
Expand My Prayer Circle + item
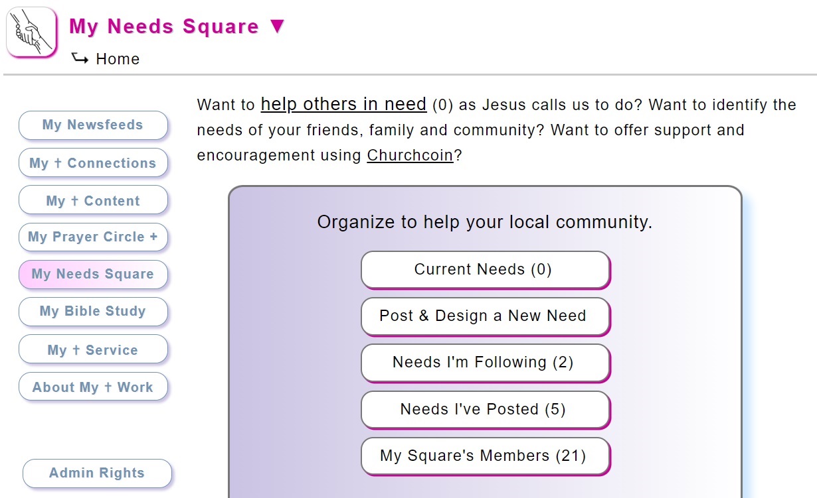pos(93,237)
